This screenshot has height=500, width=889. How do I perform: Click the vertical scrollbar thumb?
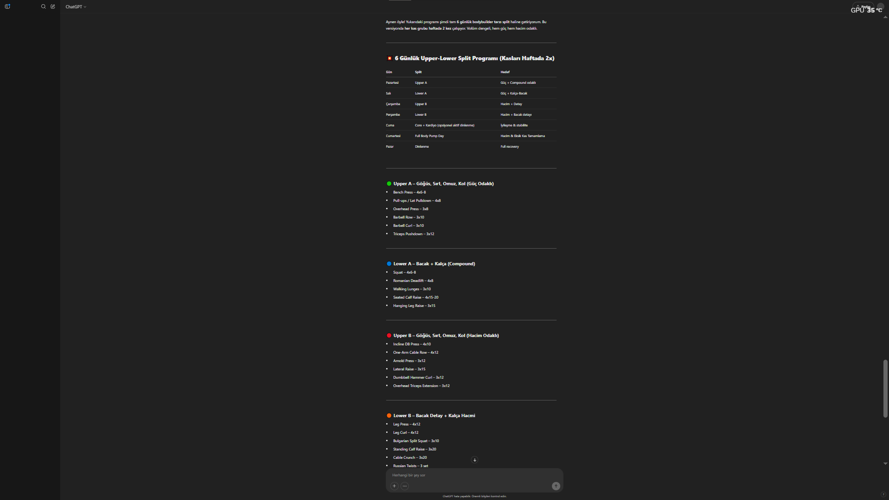885,388
